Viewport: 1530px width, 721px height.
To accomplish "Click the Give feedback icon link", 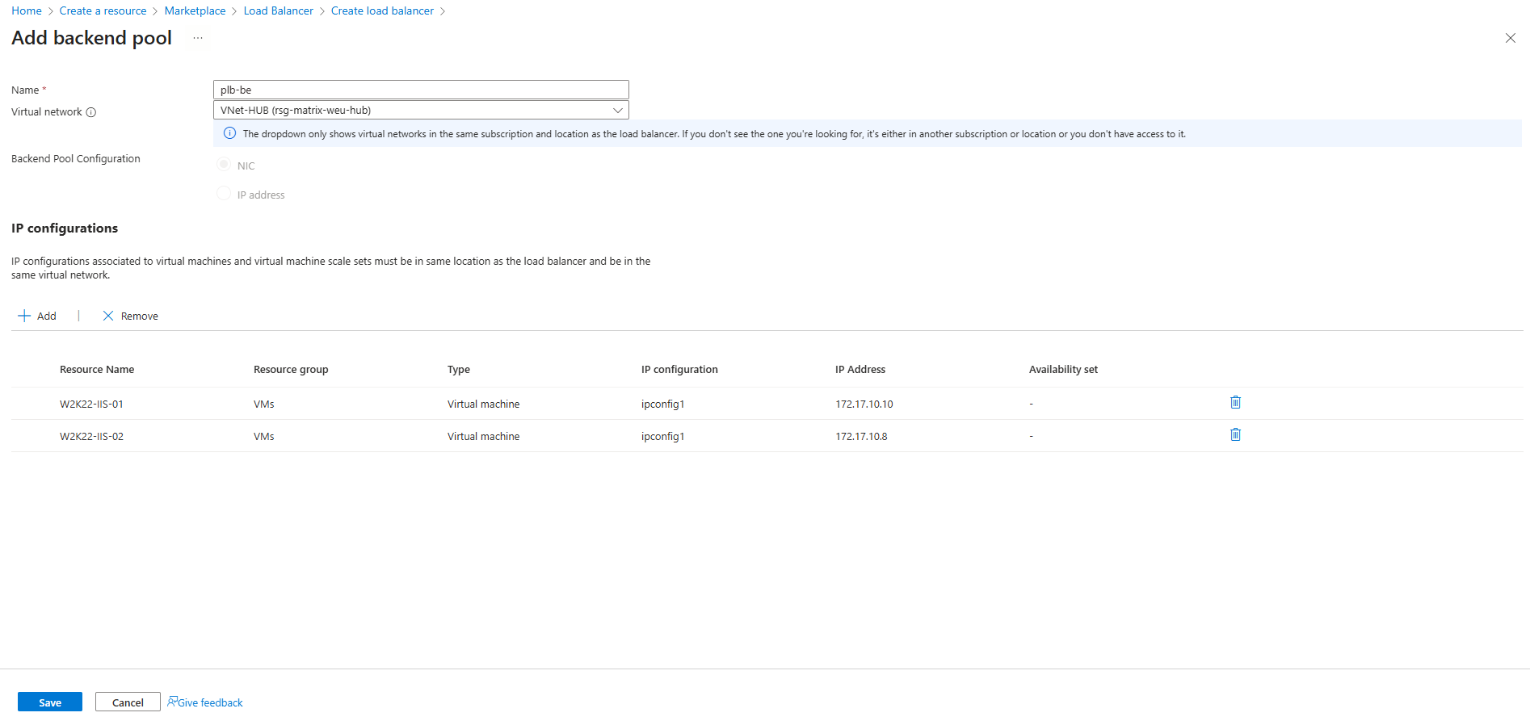I will 173,702.
